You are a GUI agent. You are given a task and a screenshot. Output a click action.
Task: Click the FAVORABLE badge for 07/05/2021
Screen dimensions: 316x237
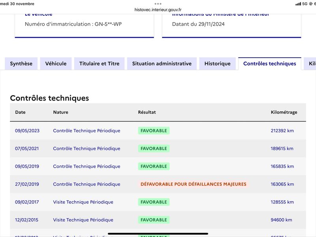(154, 149)
